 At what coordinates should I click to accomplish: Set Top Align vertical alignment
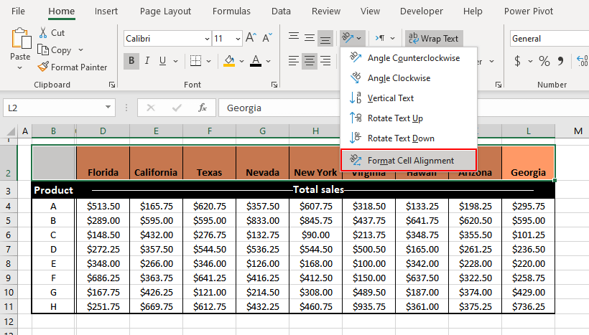click(x=294, y=38)
